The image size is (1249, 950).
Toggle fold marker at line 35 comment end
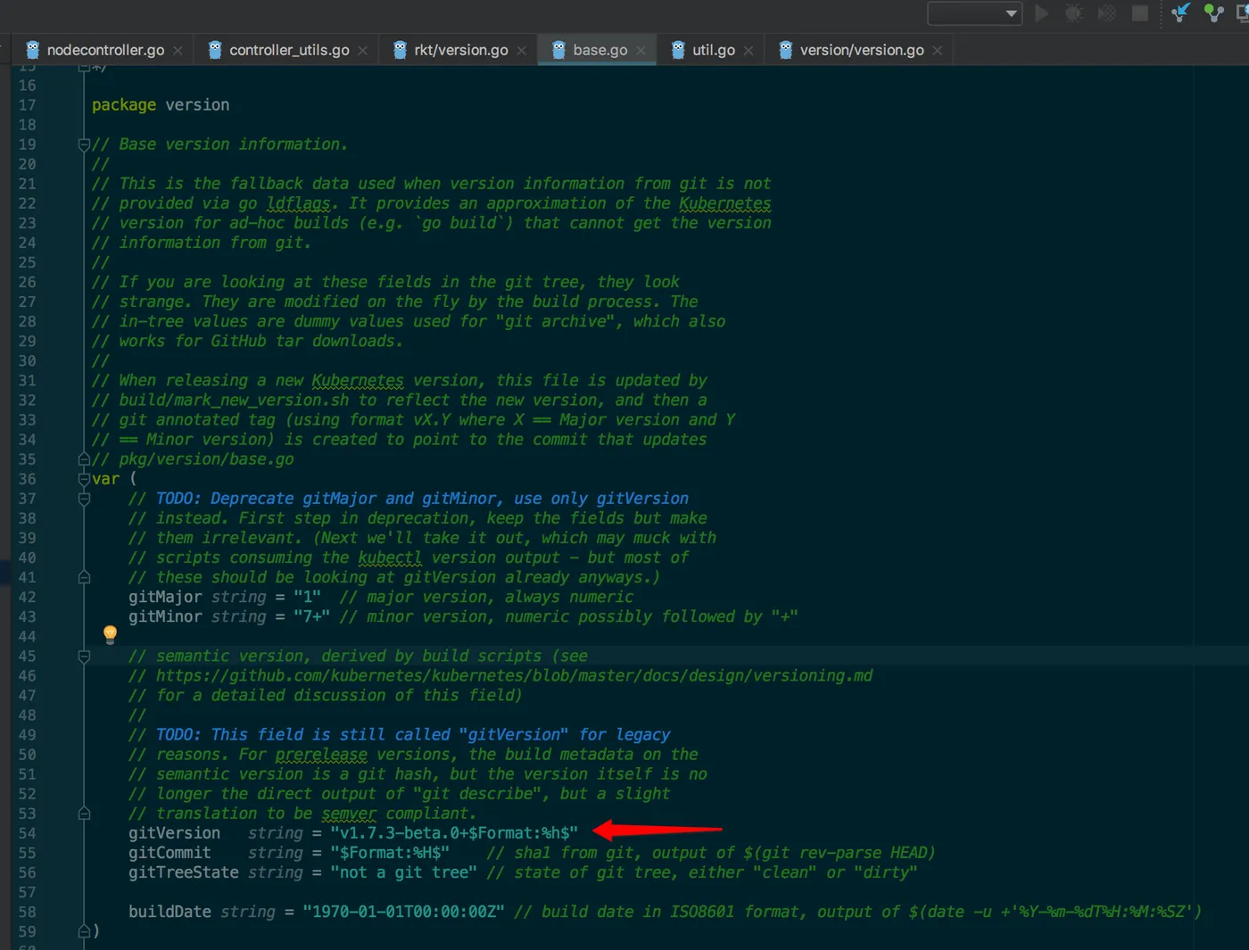tap(84, 459)
